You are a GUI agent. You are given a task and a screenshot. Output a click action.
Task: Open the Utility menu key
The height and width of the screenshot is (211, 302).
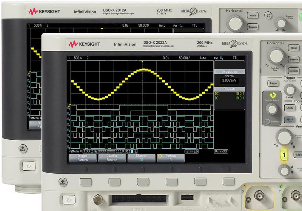pos(290,108)
